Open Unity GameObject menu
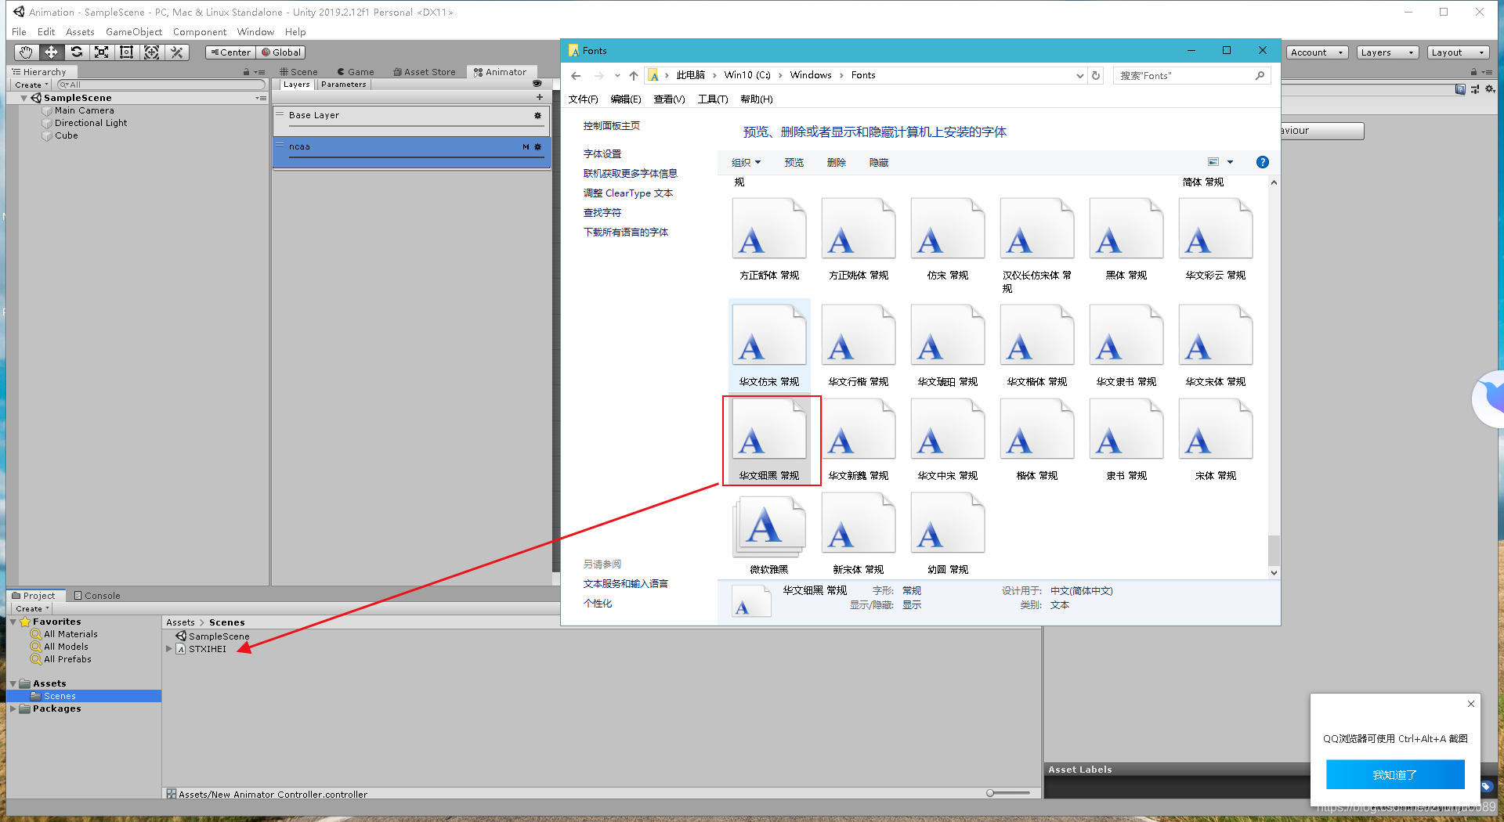Screen dimensions: 1504x822 pyautogui.click(x=134, y=32)
